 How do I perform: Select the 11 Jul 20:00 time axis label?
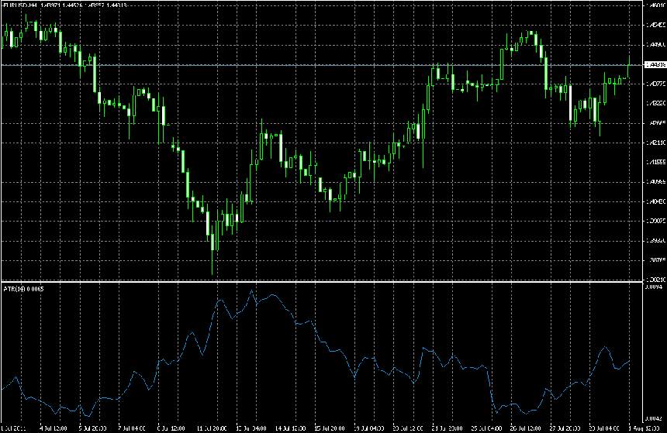(x=211, y=428)
